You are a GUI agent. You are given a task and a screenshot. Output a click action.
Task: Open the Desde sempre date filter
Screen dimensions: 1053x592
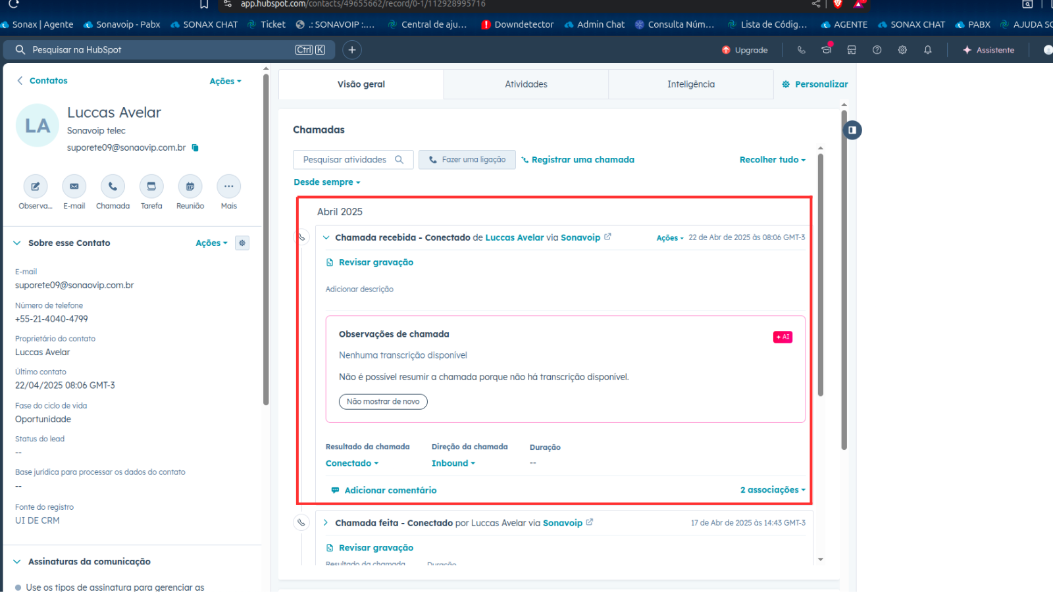point(326,182)
